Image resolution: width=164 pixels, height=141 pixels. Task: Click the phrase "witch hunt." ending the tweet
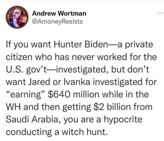point(85,132)
